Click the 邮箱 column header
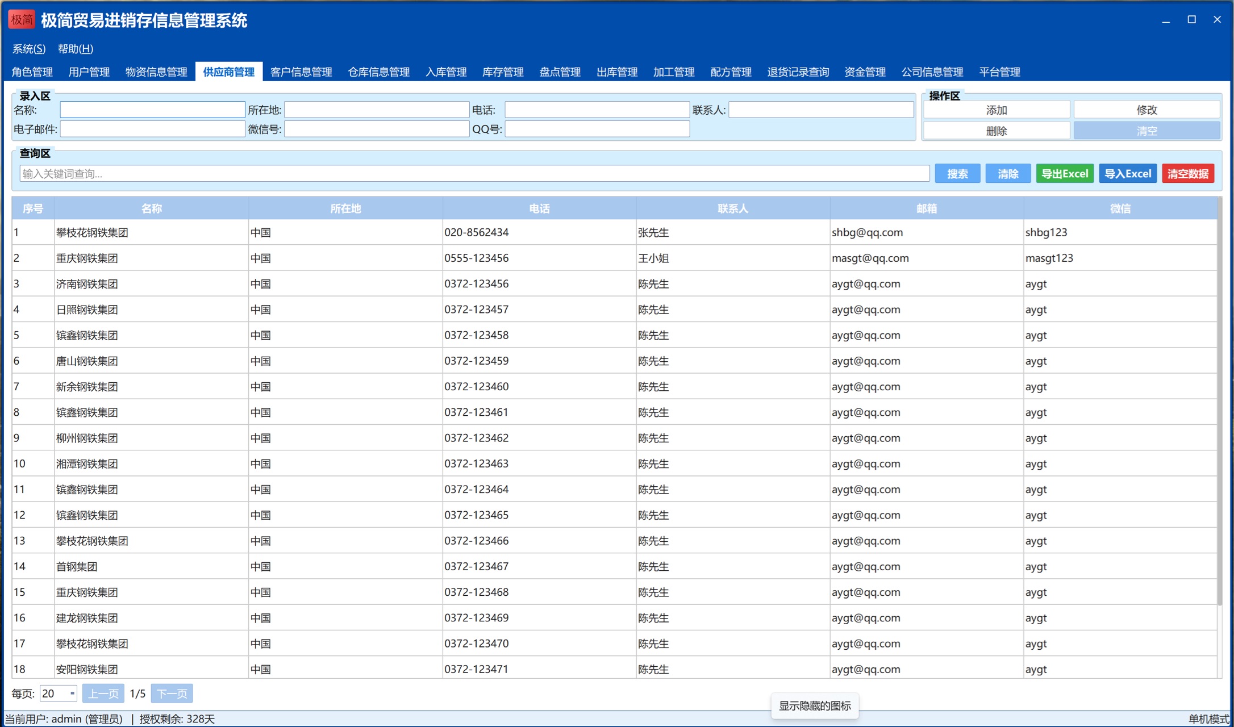 927,208
